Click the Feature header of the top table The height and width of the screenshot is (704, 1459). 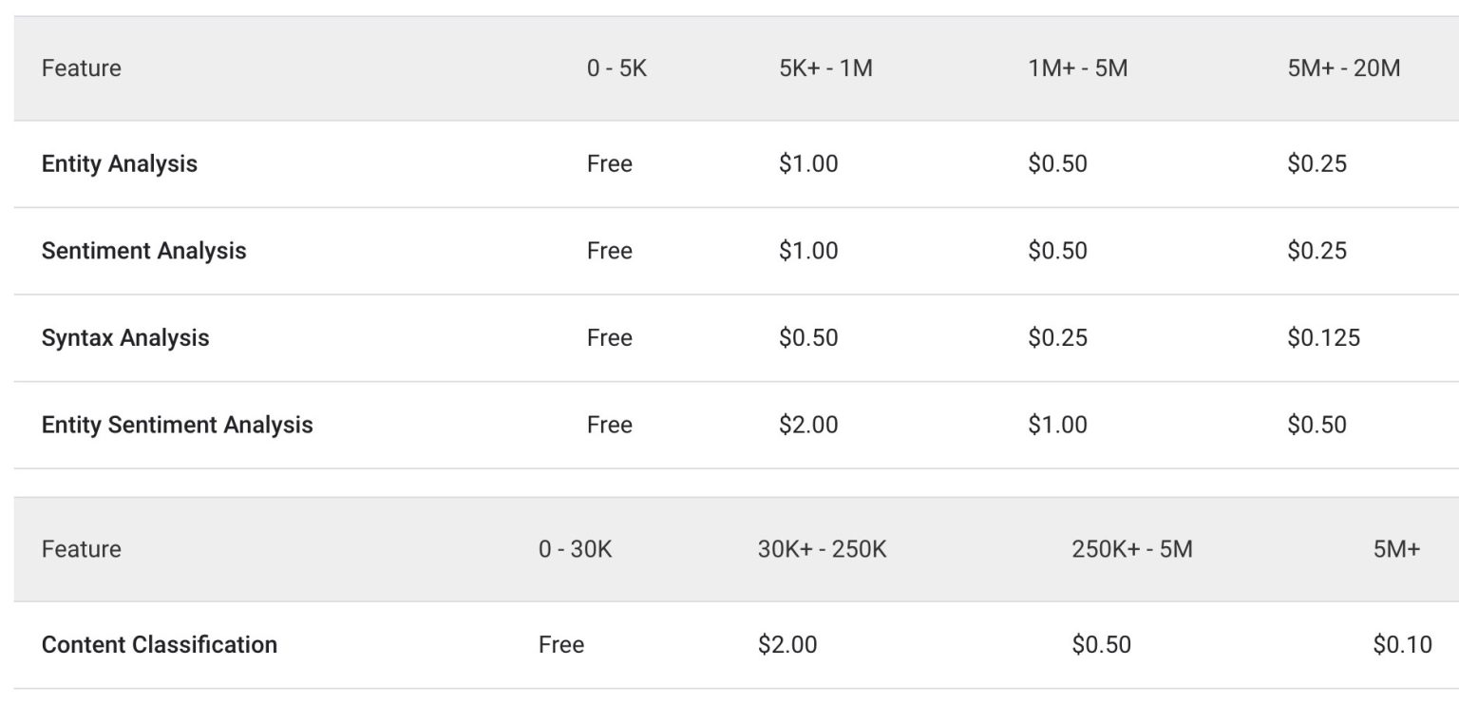[x=82, y=68]
